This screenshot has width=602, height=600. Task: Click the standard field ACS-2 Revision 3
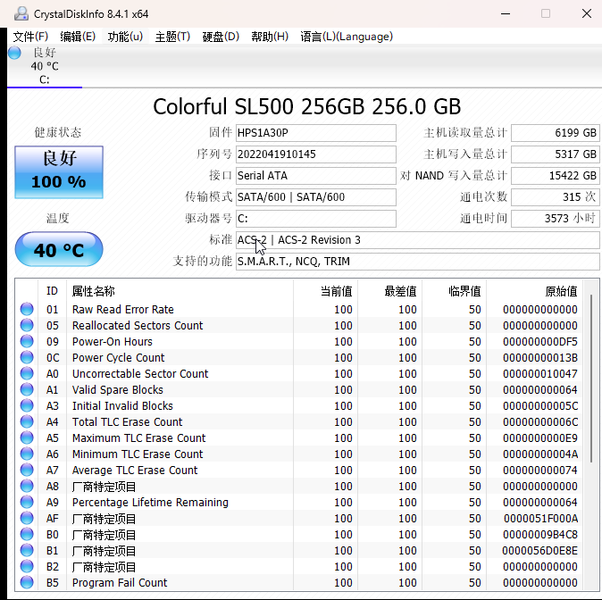[417, 240]
